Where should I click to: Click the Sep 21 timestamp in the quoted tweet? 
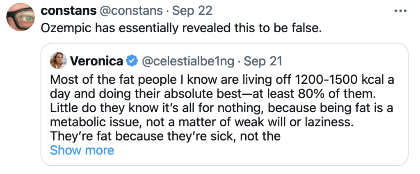263,61
